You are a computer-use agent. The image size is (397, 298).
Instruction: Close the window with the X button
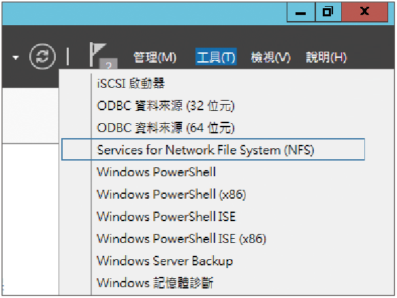tap(364, 12)
